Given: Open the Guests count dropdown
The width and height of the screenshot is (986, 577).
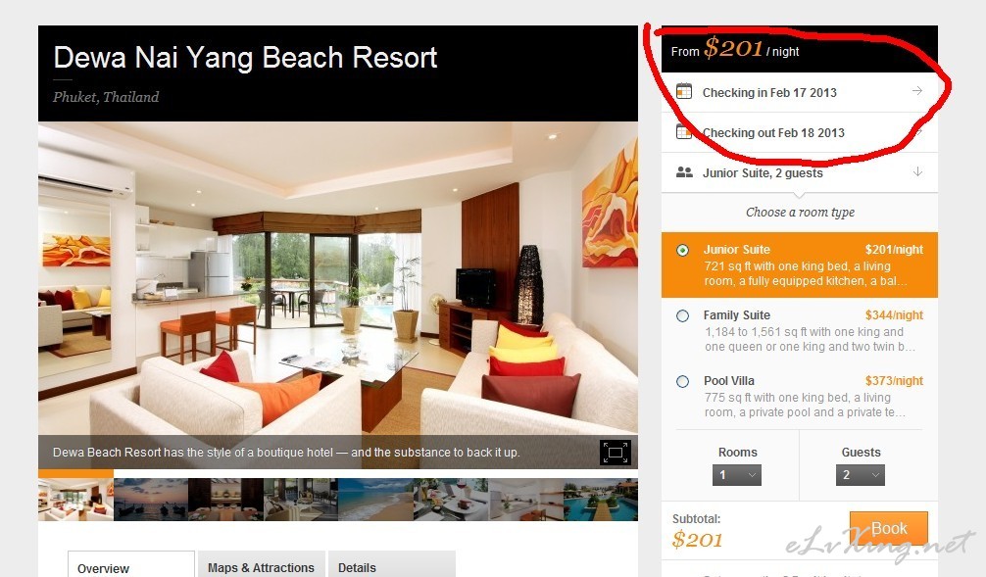Looking at the screenshot, I should point(861,475).
